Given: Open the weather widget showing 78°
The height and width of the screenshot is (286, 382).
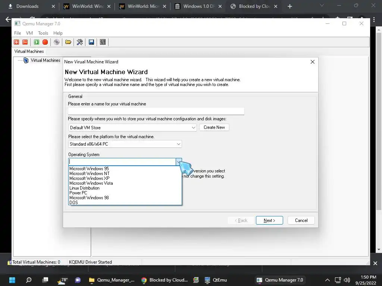Looking at the screenshot, I should (x=62, y=280).
